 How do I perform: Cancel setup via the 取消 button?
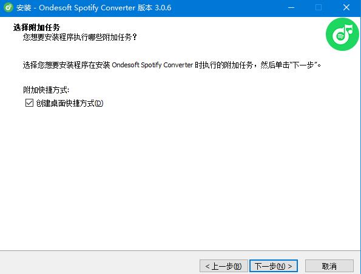click(329, 266)
